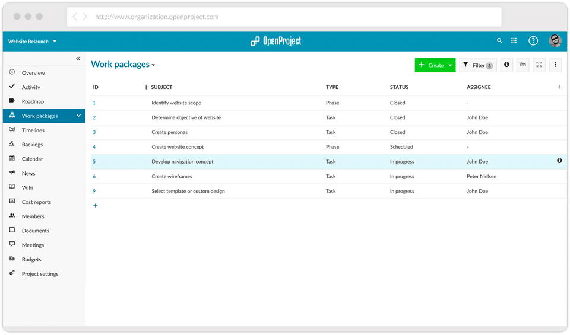Image resolution: width=570 pixels, height=335 pixels.
Task: Click the help question mark icon
Action: pos(533,41)
